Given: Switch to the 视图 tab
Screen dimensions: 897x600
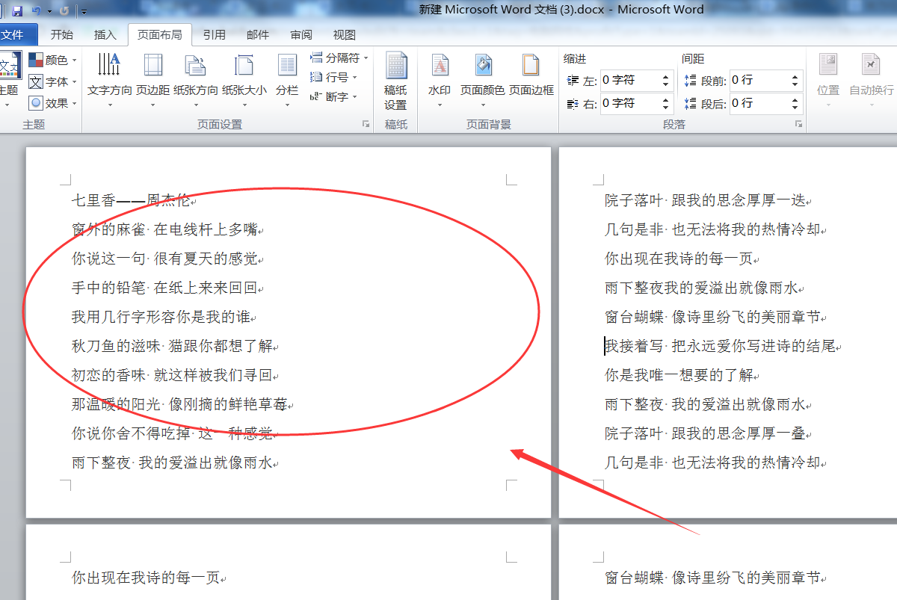Looking at the screenshot, I should [x=345, y=34].
